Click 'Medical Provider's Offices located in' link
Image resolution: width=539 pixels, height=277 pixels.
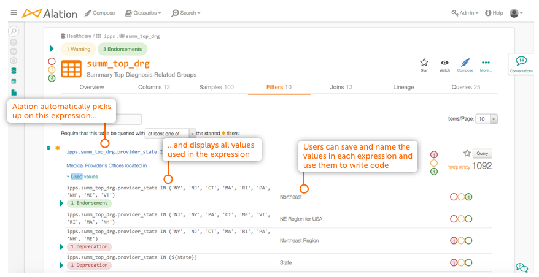pyautogui.click(x=107, y=165)
